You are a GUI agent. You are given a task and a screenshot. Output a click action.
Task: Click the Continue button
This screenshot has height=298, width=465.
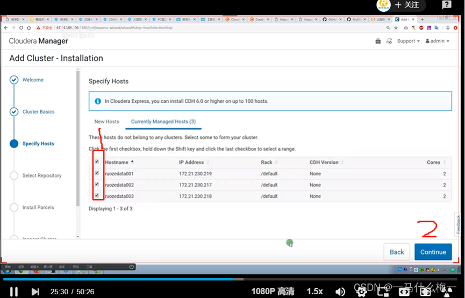pyautogui.click(x=433, y=252)
